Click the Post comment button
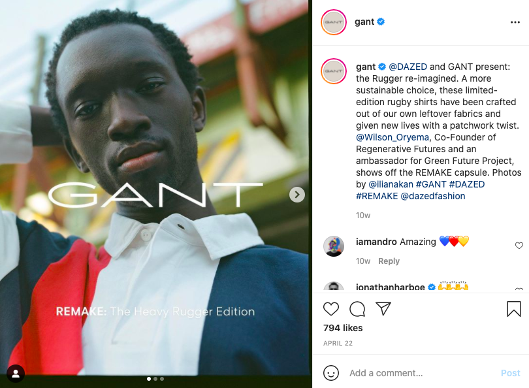 pos(510,373)
